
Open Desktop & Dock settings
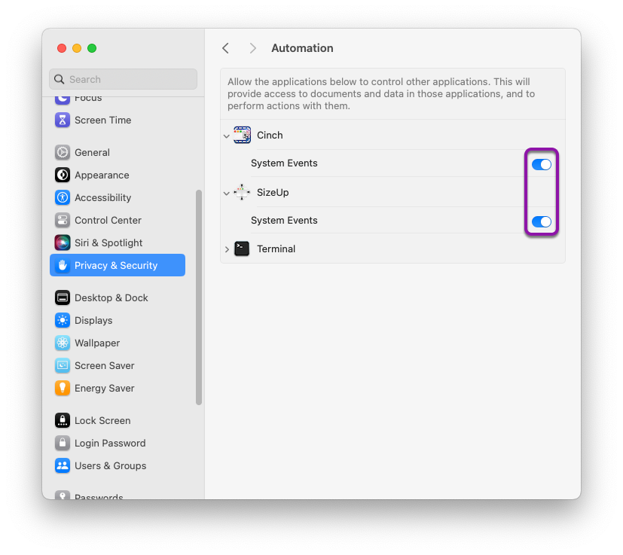point(111,297)
